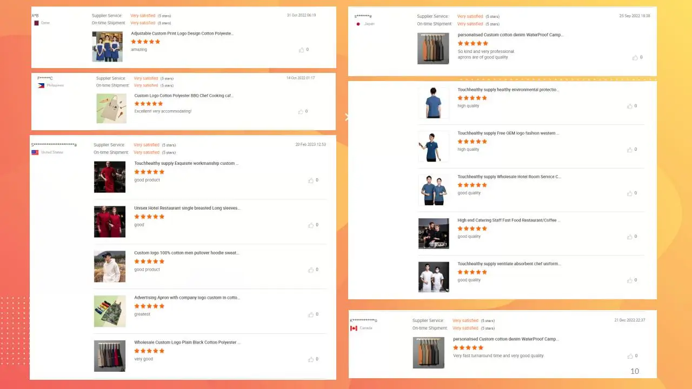Click the United States flag icon

pos(35,152)
